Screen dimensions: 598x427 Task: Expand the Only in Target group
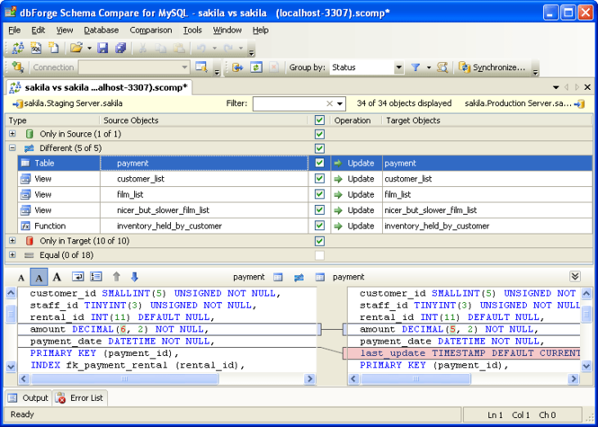click(13, 241)
